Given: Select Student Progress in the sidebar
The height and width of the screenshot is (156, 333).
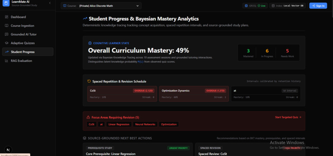Looking at the screenshot, I should (28, 52).
